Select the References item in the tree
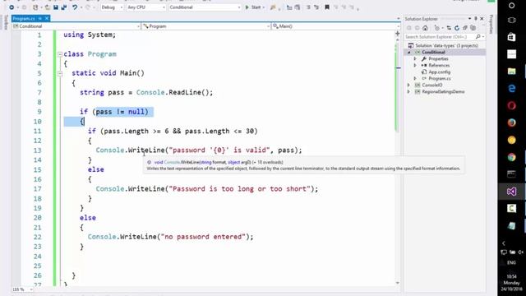 point(439,66)
